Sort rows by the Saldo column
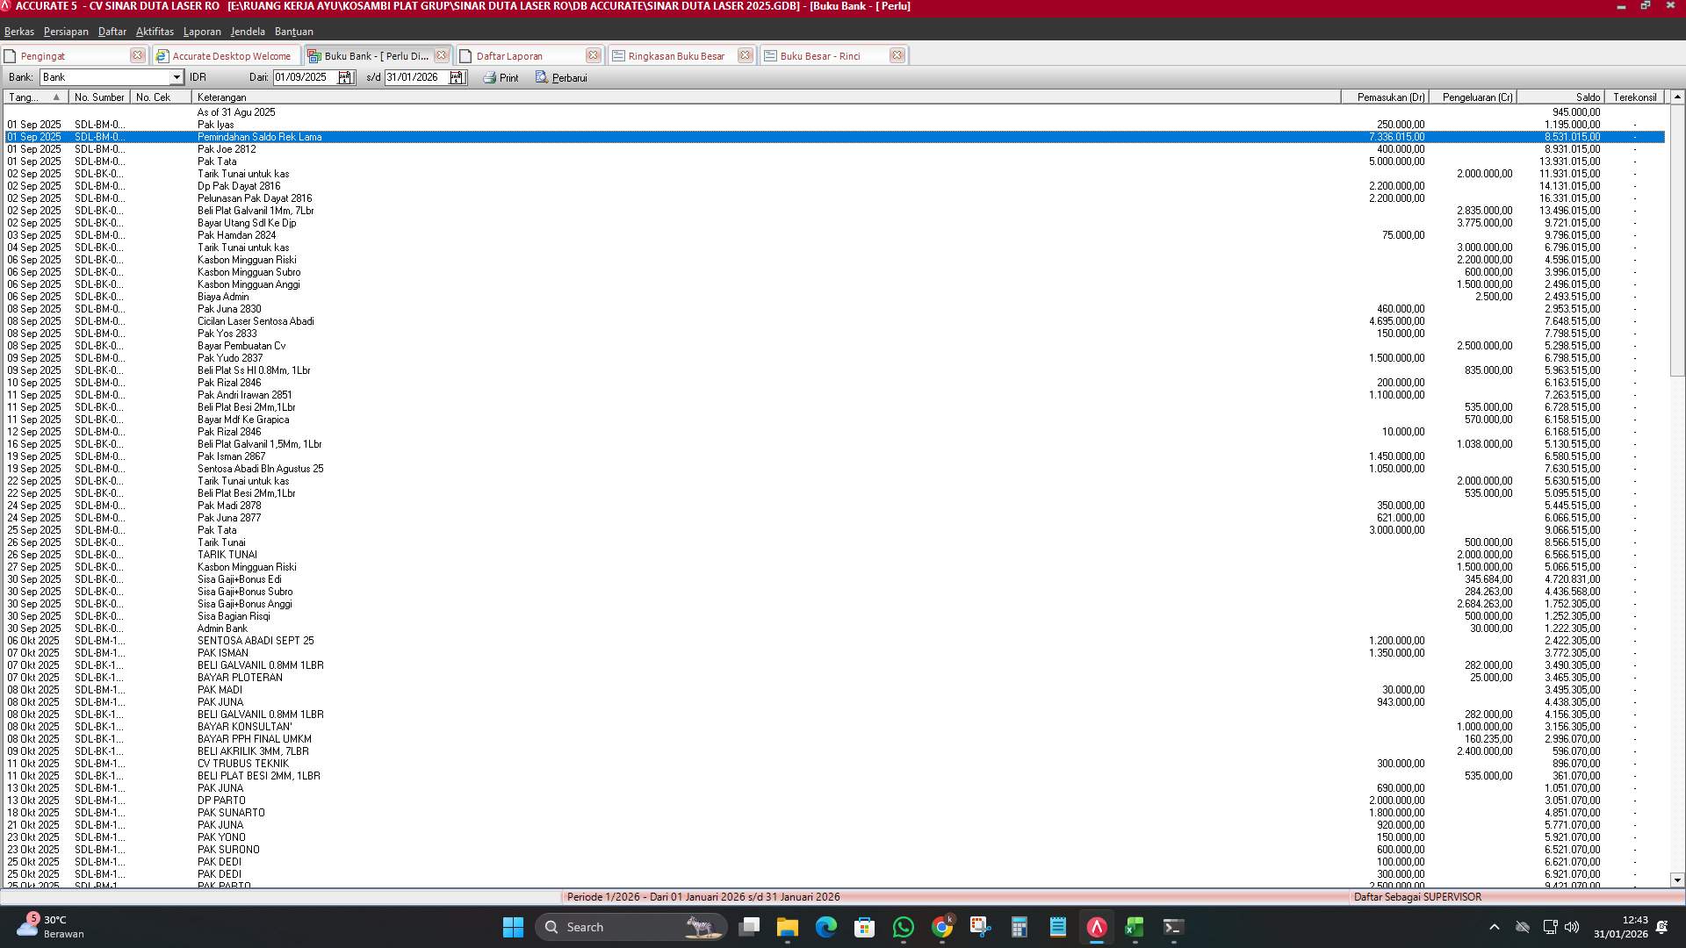This screenshot has height=948, width=1686. click(1572, 97)
